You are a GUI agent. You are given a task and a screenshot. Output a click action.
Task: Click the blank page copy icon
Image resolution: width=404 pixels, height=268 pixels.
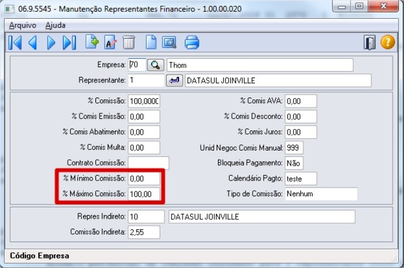coord(151,42)
